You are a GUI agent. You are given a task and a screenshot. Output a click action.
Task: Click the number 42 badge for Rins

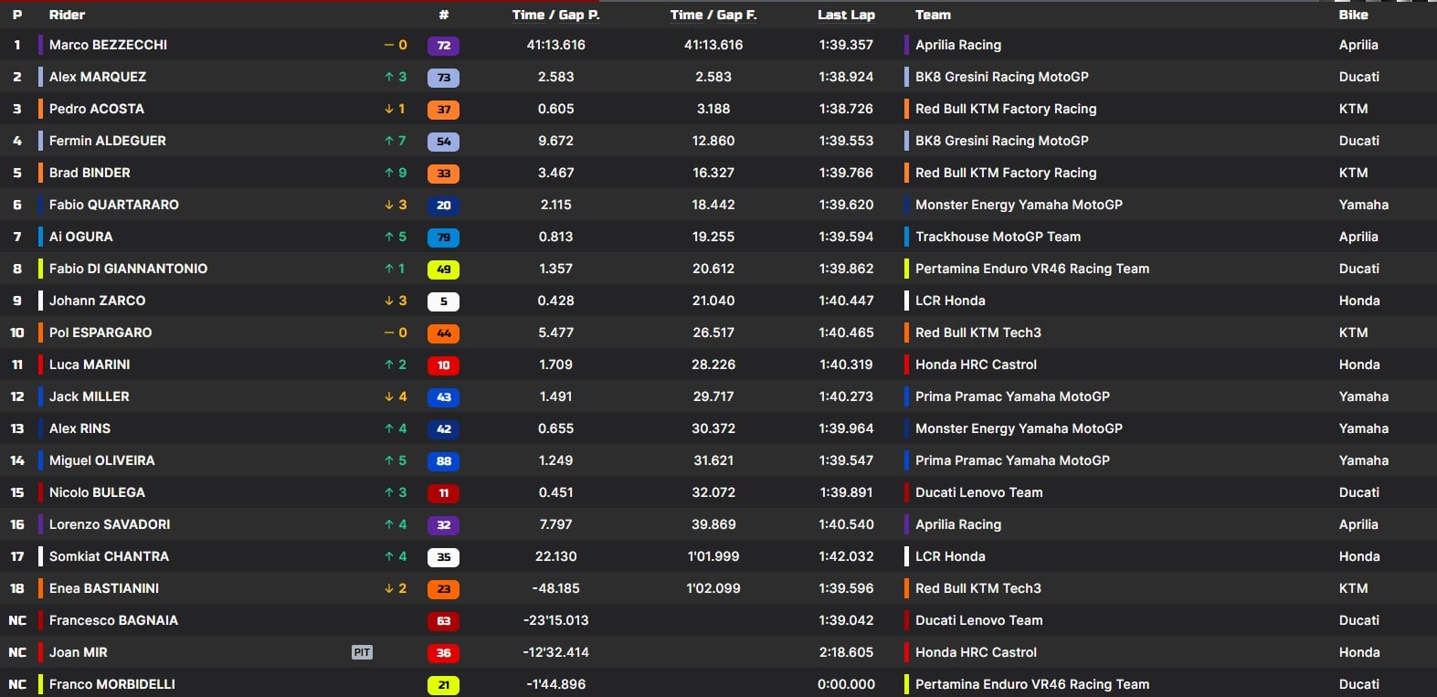[x=443, y=429]
